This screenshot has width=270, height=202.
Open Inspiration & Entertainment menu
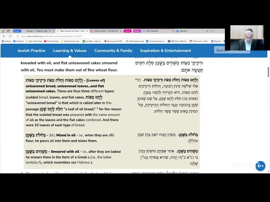pos(165,50)
